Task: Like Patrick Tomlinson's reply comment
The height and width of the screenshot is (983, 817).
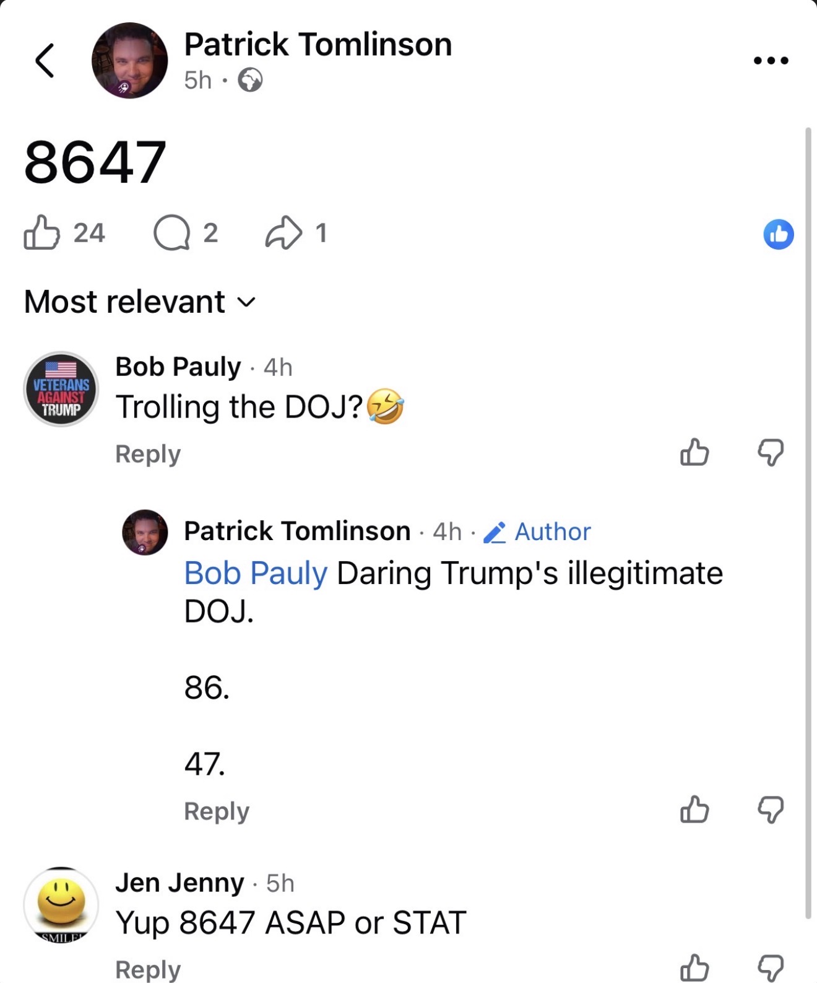Action: [694, 809]
